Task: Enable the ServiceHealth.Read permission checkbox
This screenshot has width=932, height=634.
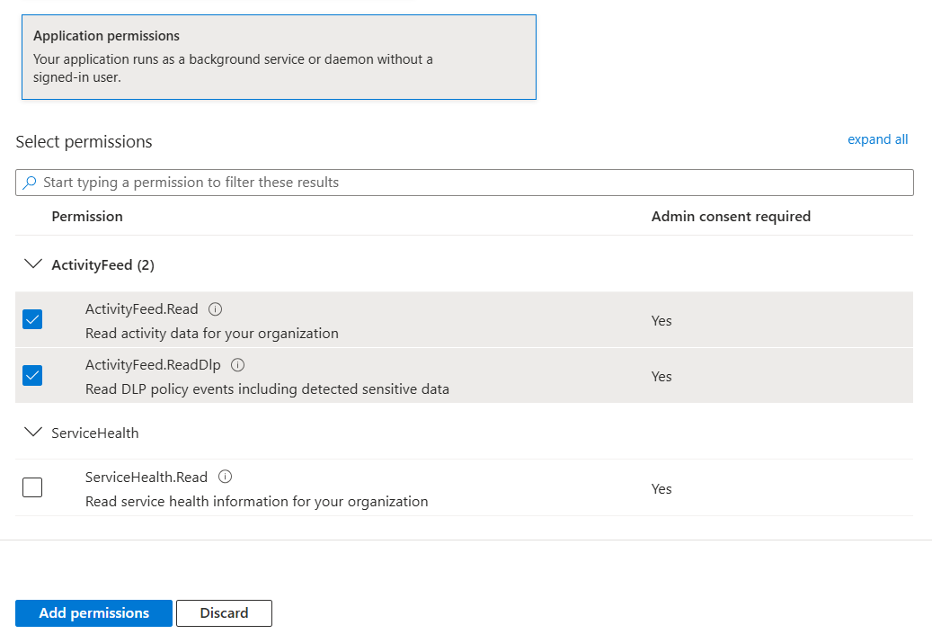Action: coord(32,487)
